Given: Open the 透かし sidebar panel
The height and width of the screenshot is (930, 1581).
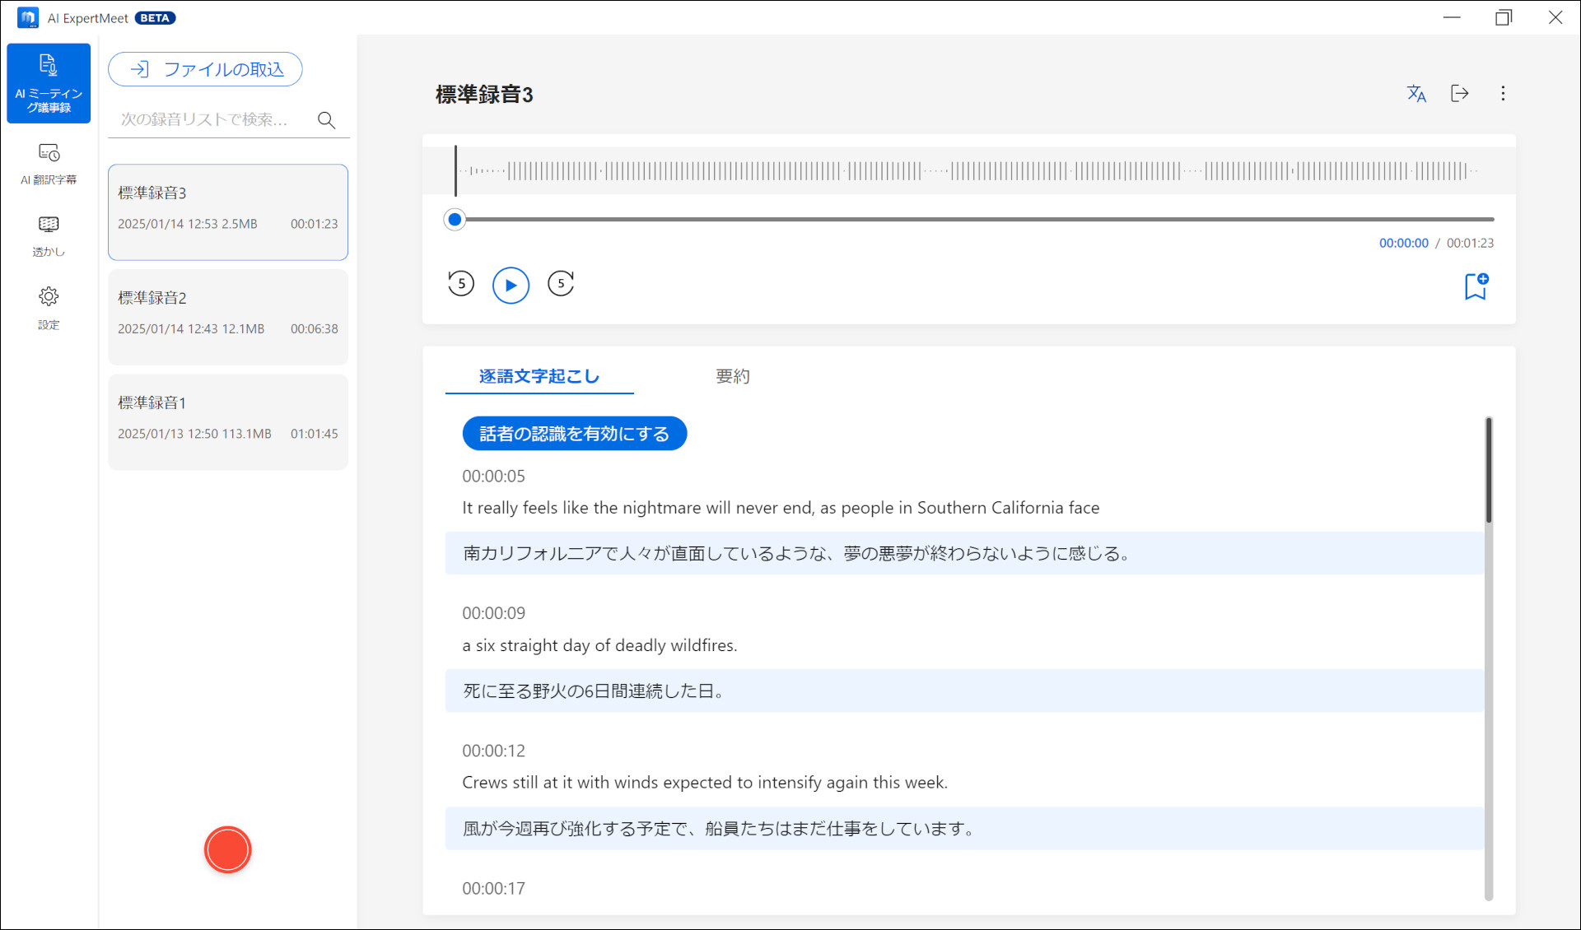Looking at the screenshot, I should [49, 235].
